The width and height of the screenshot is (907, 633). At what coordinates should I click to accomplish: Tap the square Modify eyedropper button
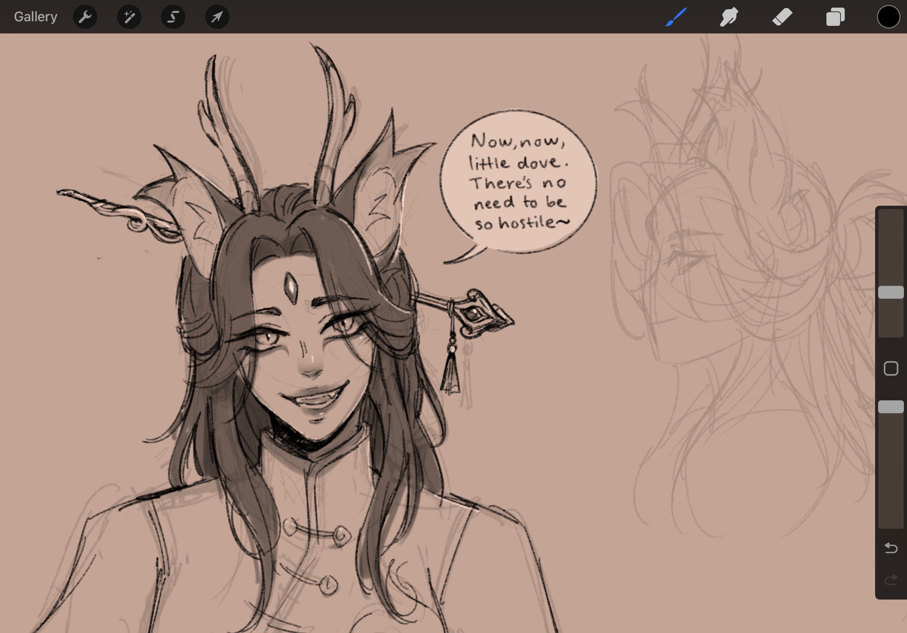[891, 368]
